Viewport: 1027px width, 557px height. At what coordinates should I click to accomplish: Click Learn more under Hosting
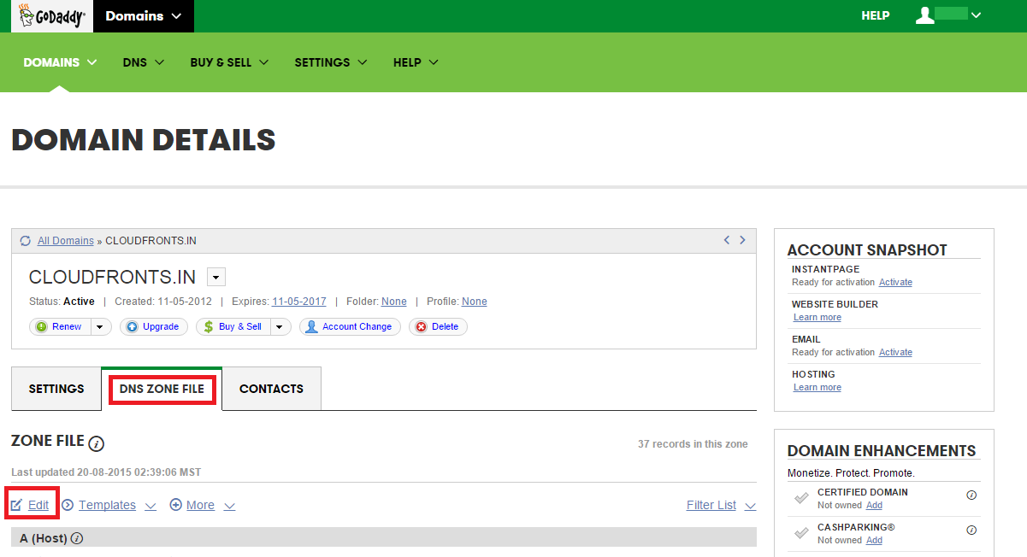coord(817,387)
